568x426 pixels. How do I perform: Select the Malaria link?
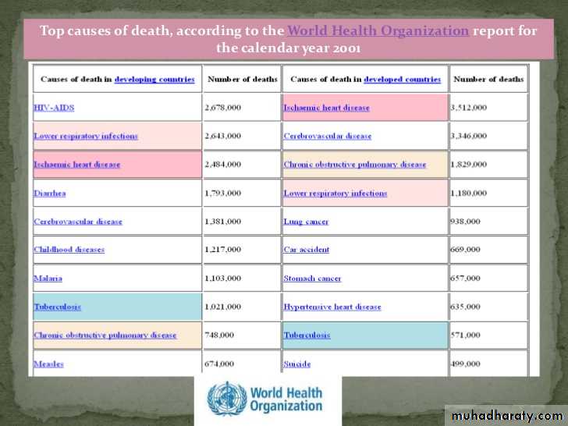click(x=48, y=279)
